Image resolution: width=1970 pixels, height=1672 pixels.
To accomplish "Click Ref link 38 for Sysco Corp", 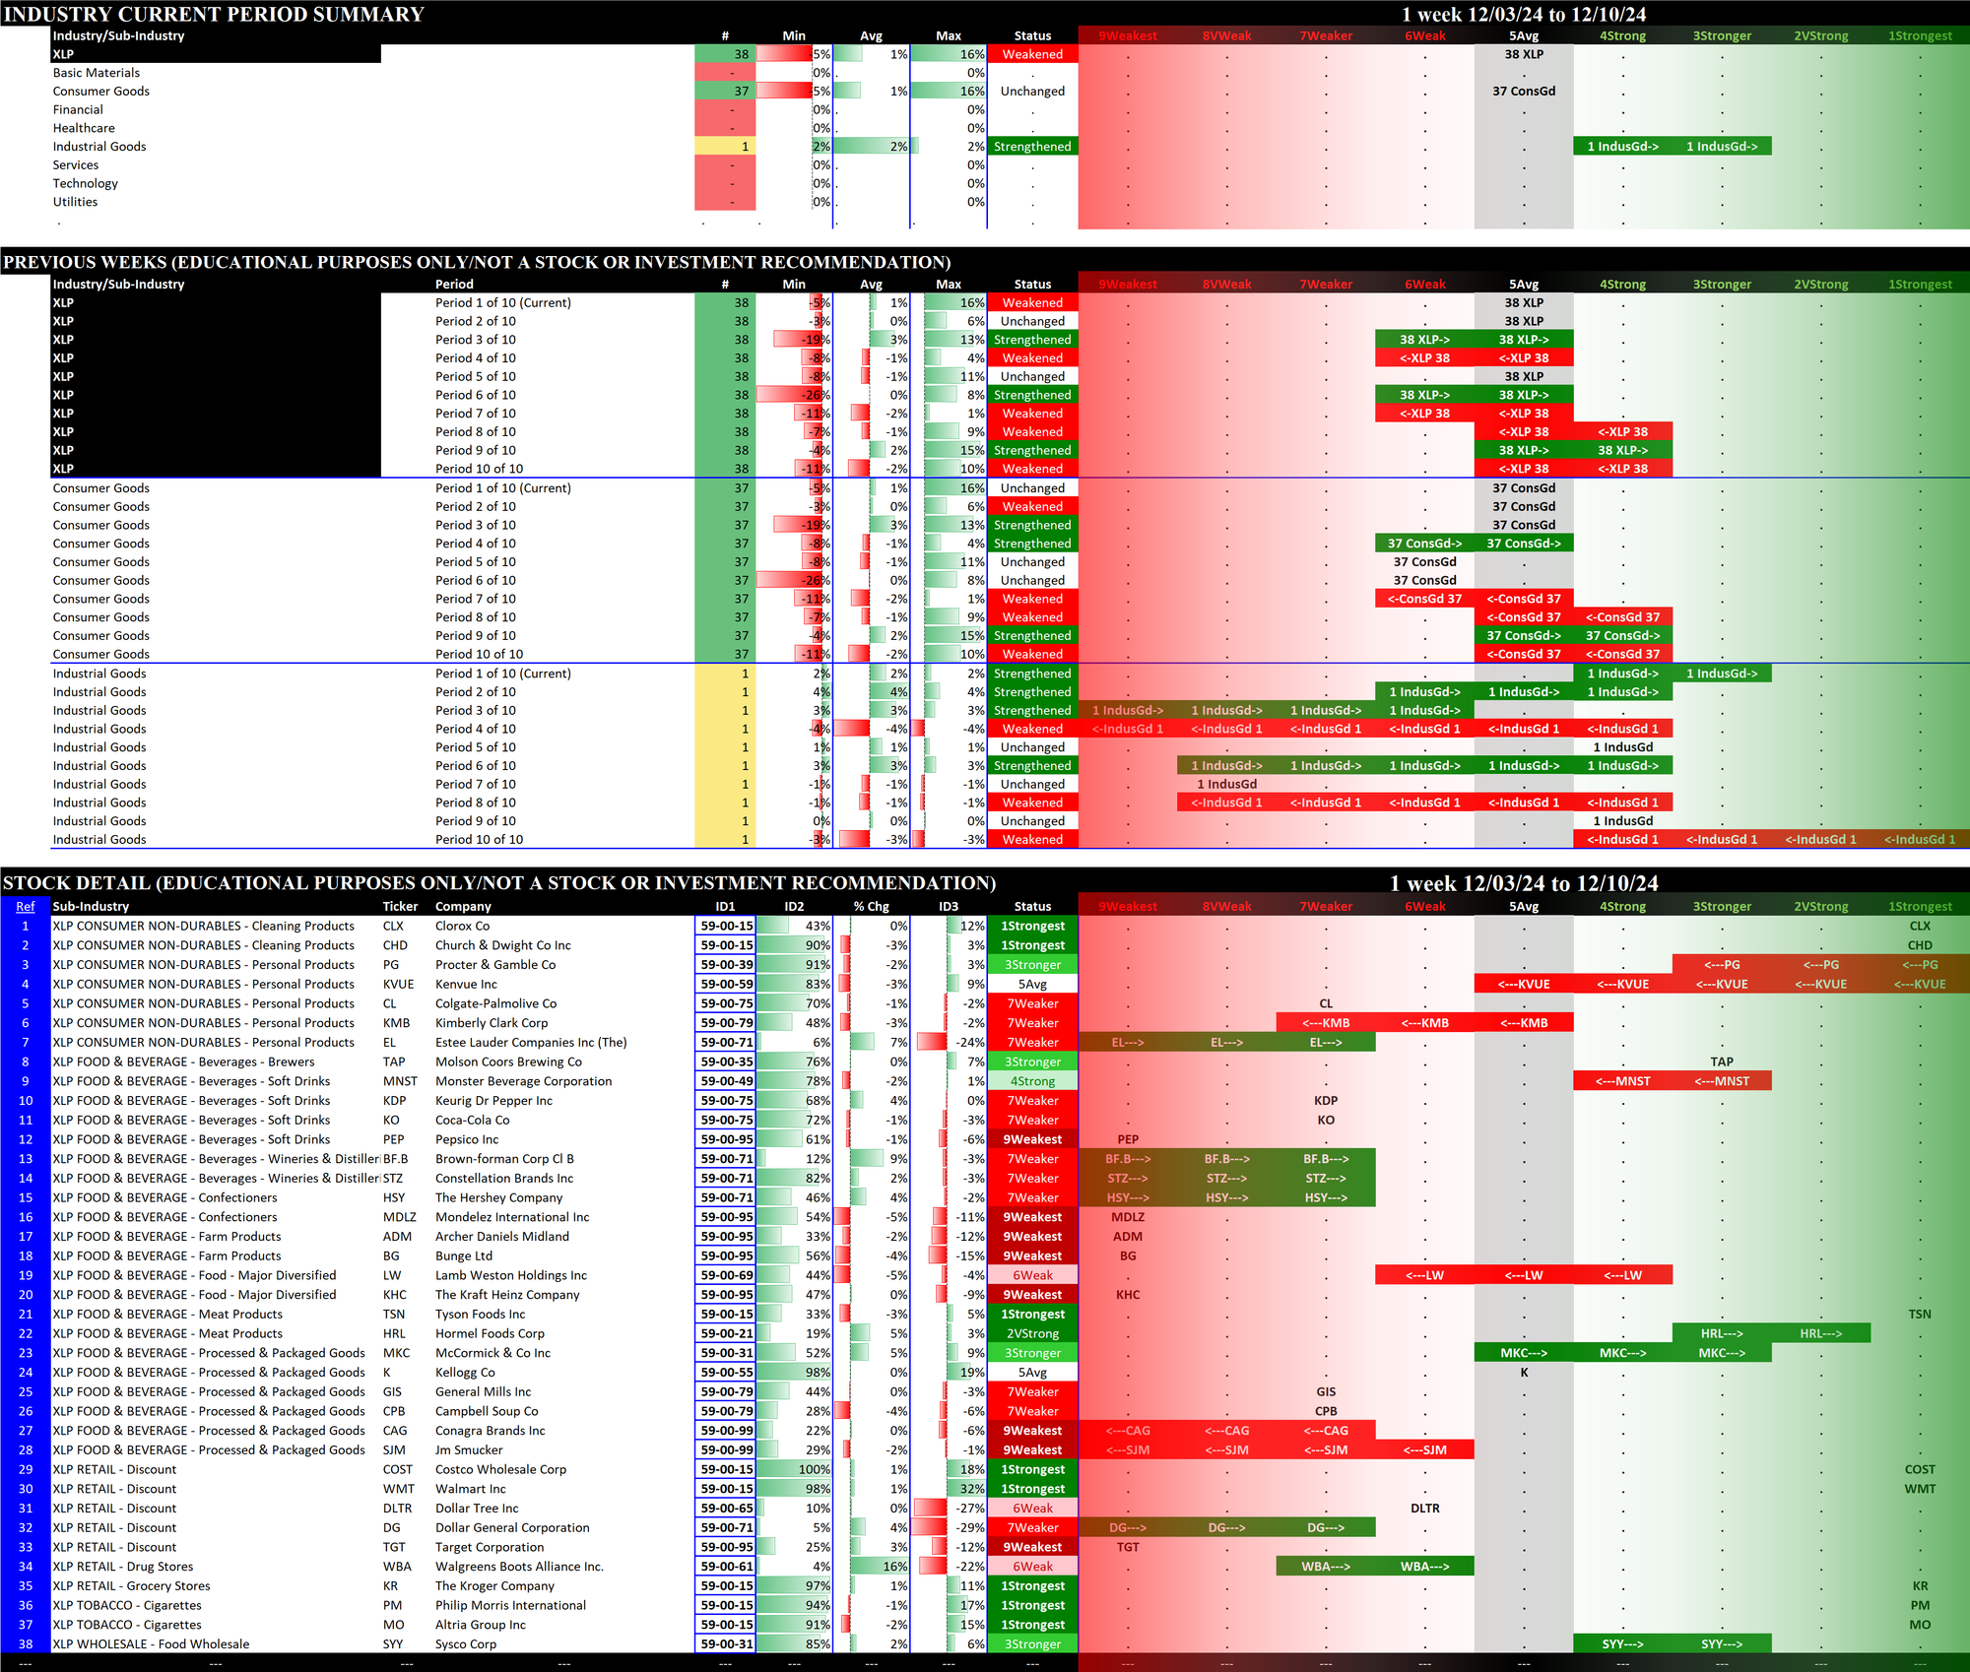I will (x=26, y=1643).
